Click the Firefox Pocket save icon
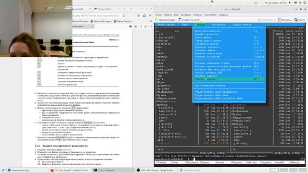The image size is (308, 173). 139,15
